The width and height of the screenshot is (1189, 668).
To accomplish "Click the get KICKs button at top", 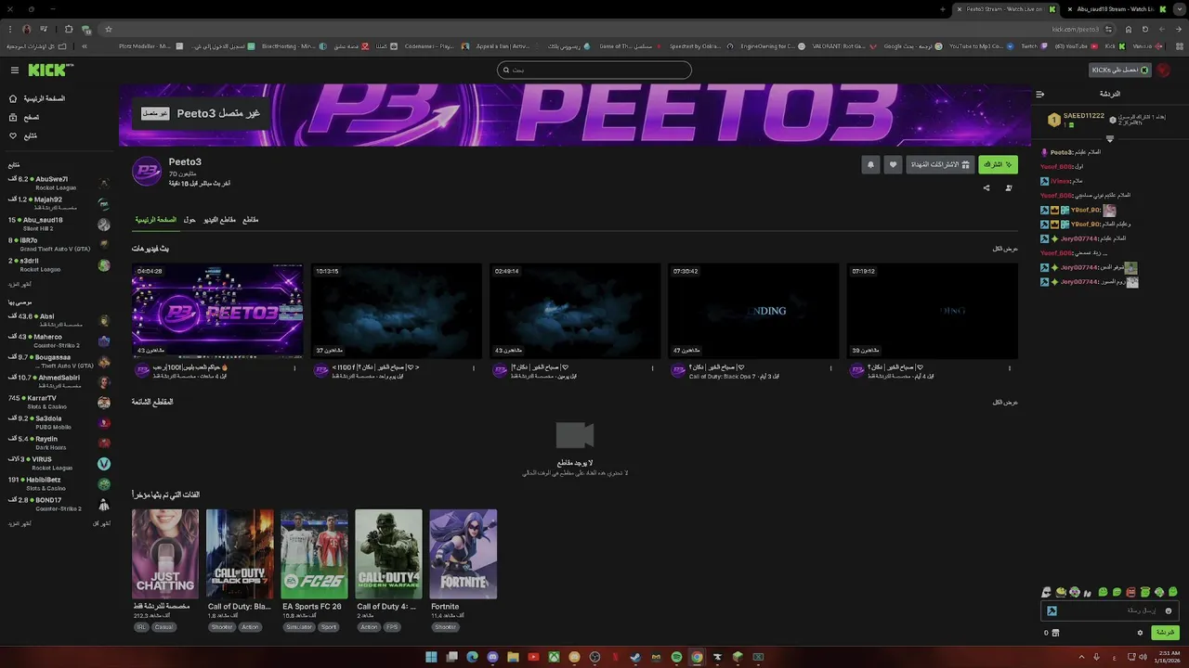I will coord(1119,70).
